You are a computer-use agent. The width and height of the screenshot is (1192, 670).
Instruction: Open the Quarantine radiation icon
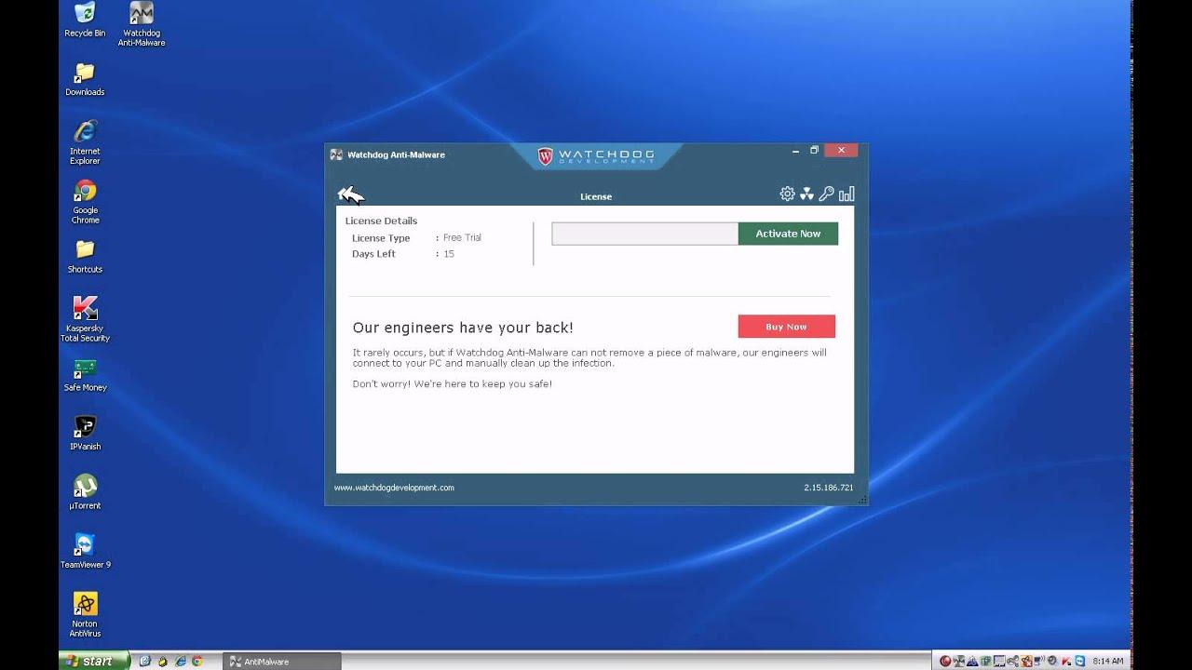click(806, 194)
